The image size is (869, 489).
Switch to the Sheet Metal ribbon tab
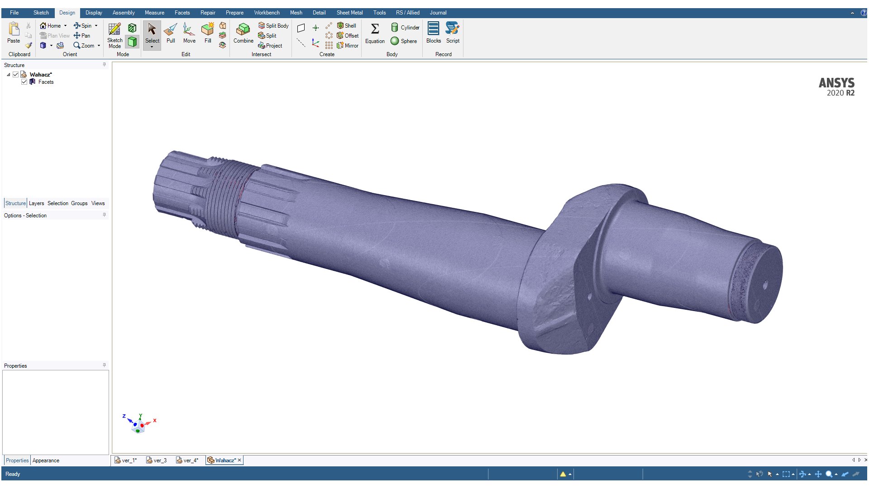(349, 13)
